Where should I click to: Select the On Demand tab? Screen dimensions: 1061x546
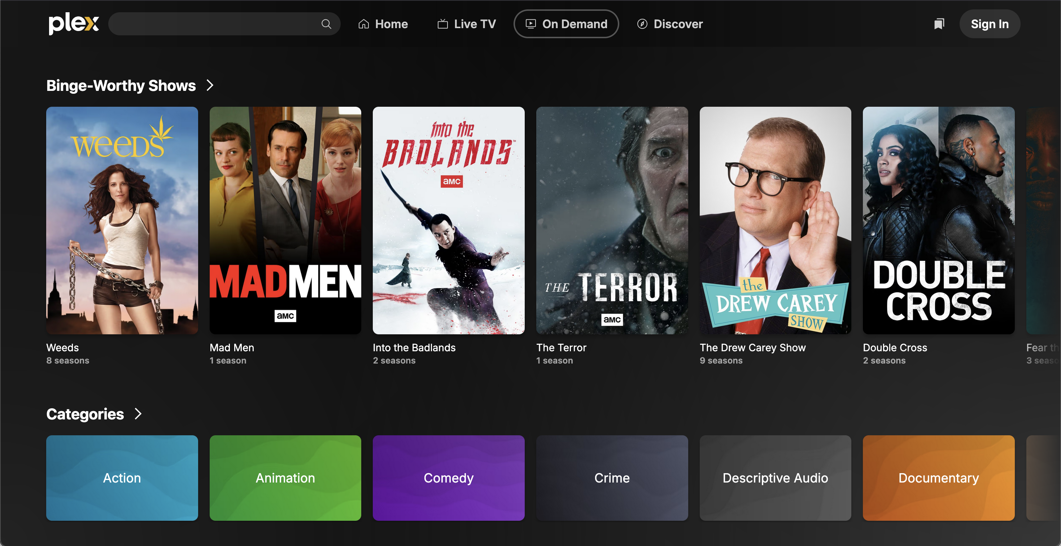tap(566, 24)
